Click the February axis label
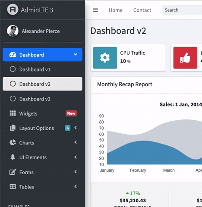The image size is (202, 207). click(x=138, y=170)
